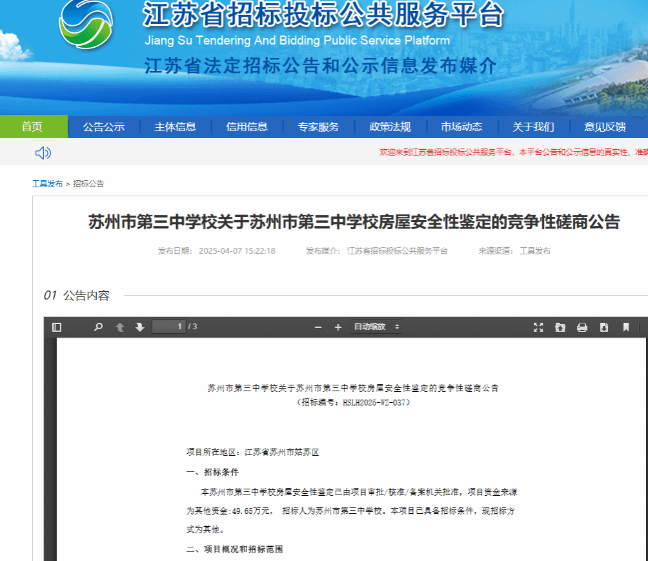648x561 pixels.
Task: Click the 招标公告 breadcrumb text
Action: point(88,184)
